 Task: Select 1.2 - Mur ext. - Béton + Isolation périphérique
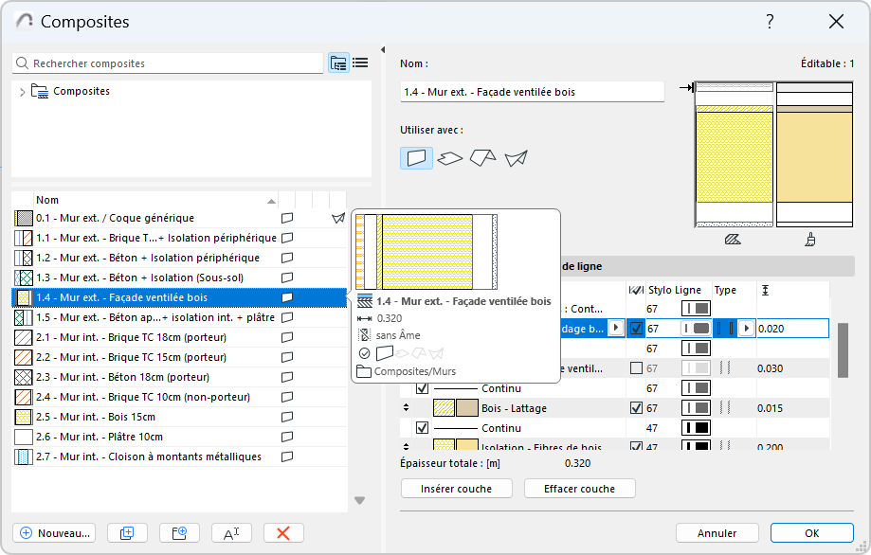147,258
